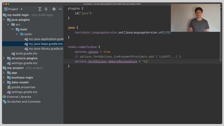Click the macOS green zoom window button
Viewport: 224px width, 126px height.
[x=8, y=4]
